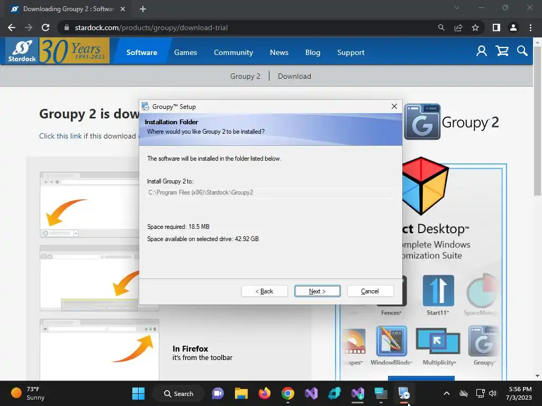Open a new Chrome tab
542x406 pixels.
pyautogui.click(x=143, y=9)
